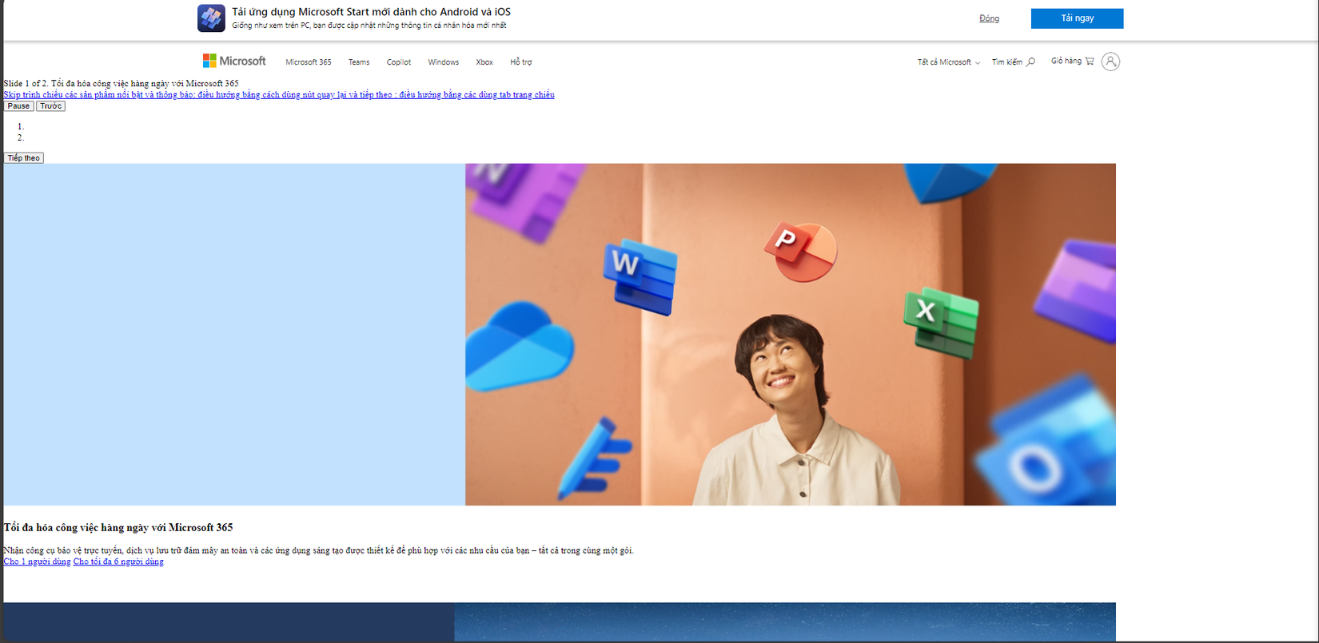1319x643 pixels.
Task: Click the paragraph starting Nhận công cụ bảo vệ
Action: point(319,550)
